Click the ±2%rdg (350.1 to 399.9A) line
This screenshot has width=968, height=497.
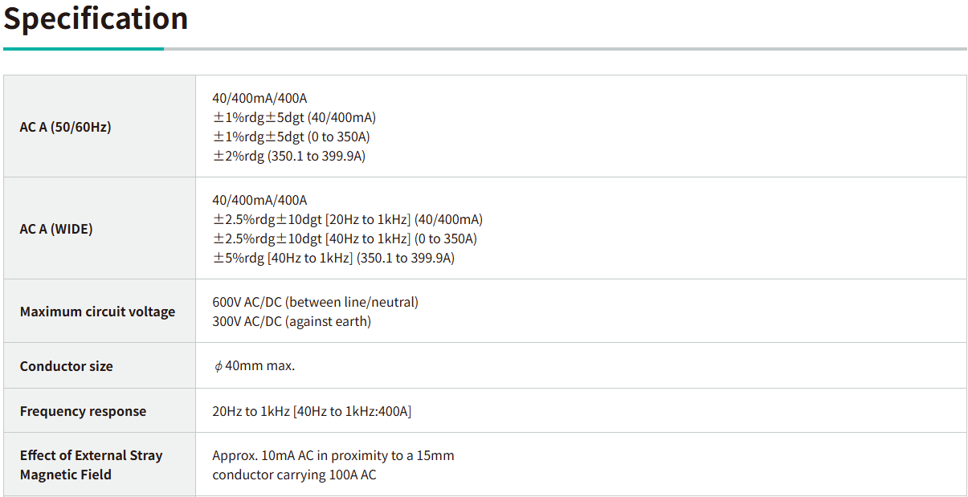[288, 156]
